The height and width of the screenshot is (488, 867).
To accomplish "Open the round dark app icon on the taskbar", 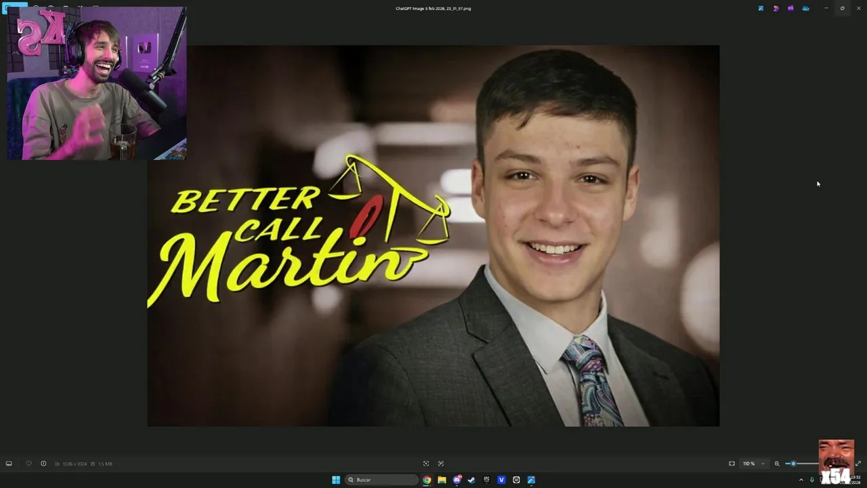I will click(516, 480).
